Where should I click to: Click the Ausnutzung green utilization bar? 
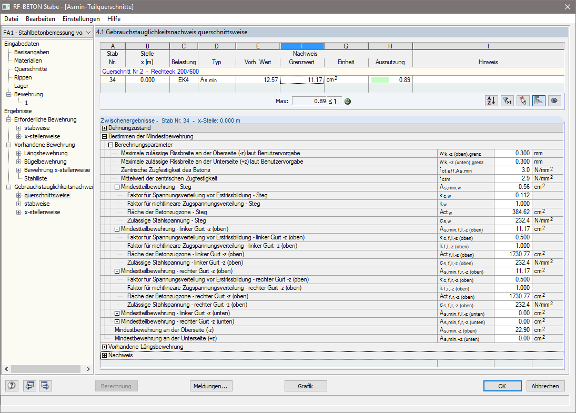(x=380, y=80)
